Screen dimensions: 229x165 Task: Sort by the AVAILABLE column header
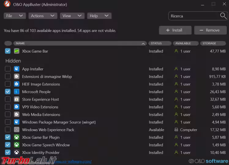coord(186,43)
